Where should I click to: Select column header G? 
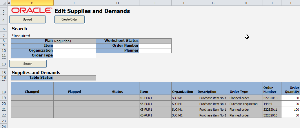click(213, 3)
